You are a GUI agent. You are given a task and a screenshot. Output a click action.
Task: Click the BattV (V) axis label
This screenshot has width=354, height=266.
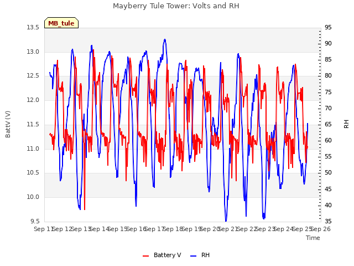8,124
